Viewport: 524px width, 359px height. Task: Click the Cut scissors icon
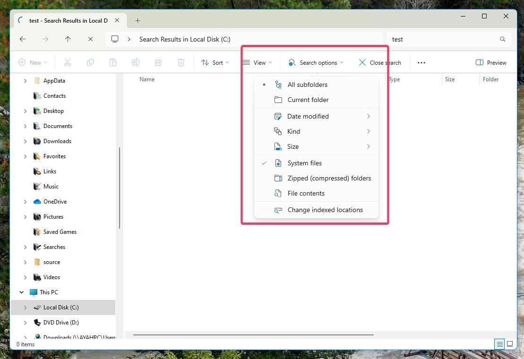[x=67, y=62]
